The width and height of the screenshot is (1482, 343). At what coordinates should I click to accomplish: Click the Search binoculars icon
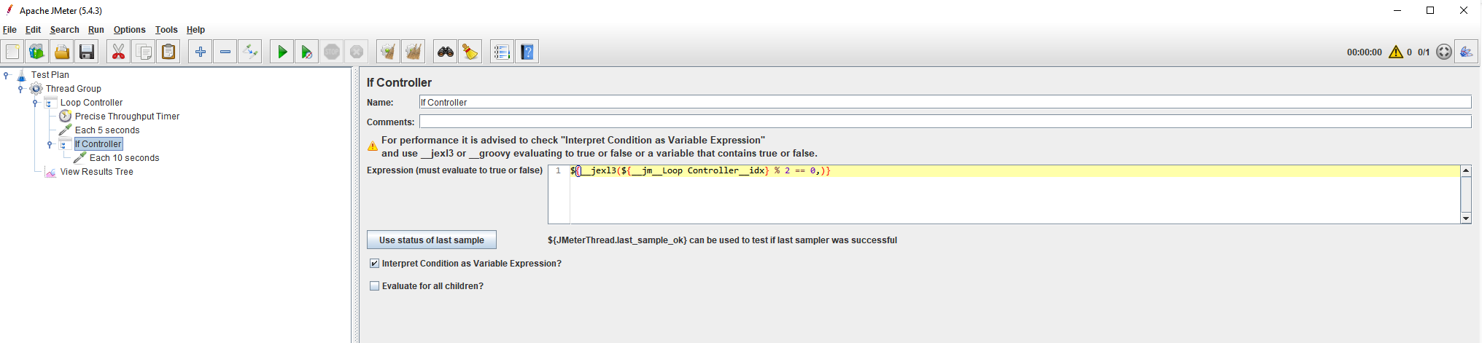click(x=445, y=52)
